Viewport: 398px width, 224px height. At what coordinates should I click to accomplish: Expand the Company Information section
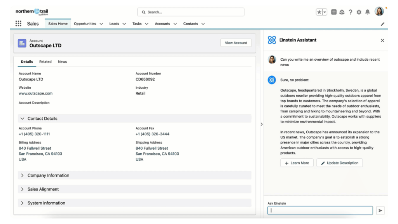22,175
